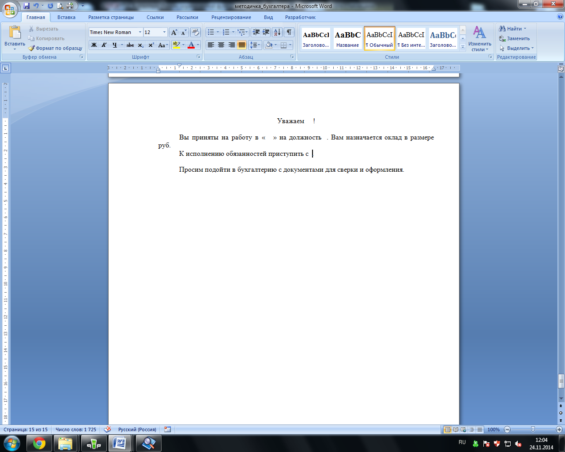Open paragraph dialog launcher
Screen dimensions: 565x452
tap(292, 57)
